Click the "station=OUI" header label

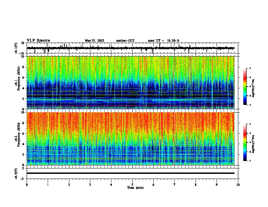click(x=125, y=41)
